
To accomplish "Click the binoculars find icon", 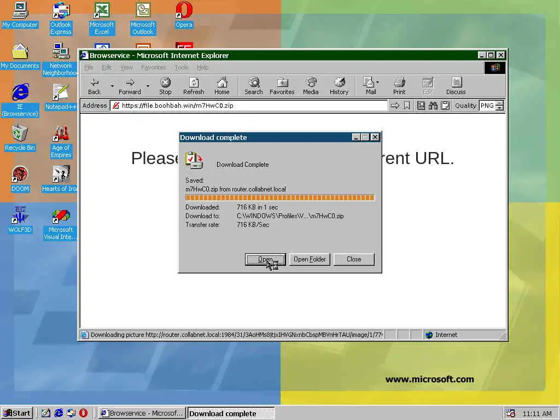I will click(x=433, y=106).
